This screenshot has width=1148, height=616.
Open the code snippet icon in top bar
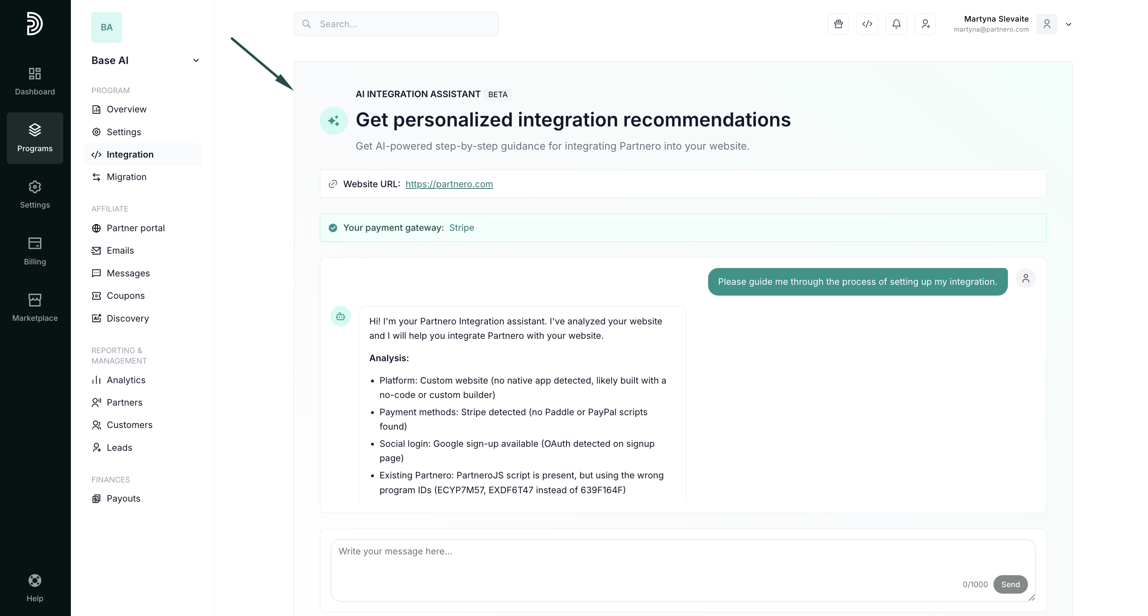click(867, 24)
